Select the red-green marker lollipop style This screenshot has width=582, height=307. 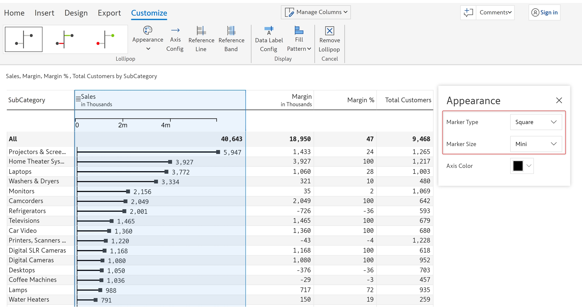[105, 39]
